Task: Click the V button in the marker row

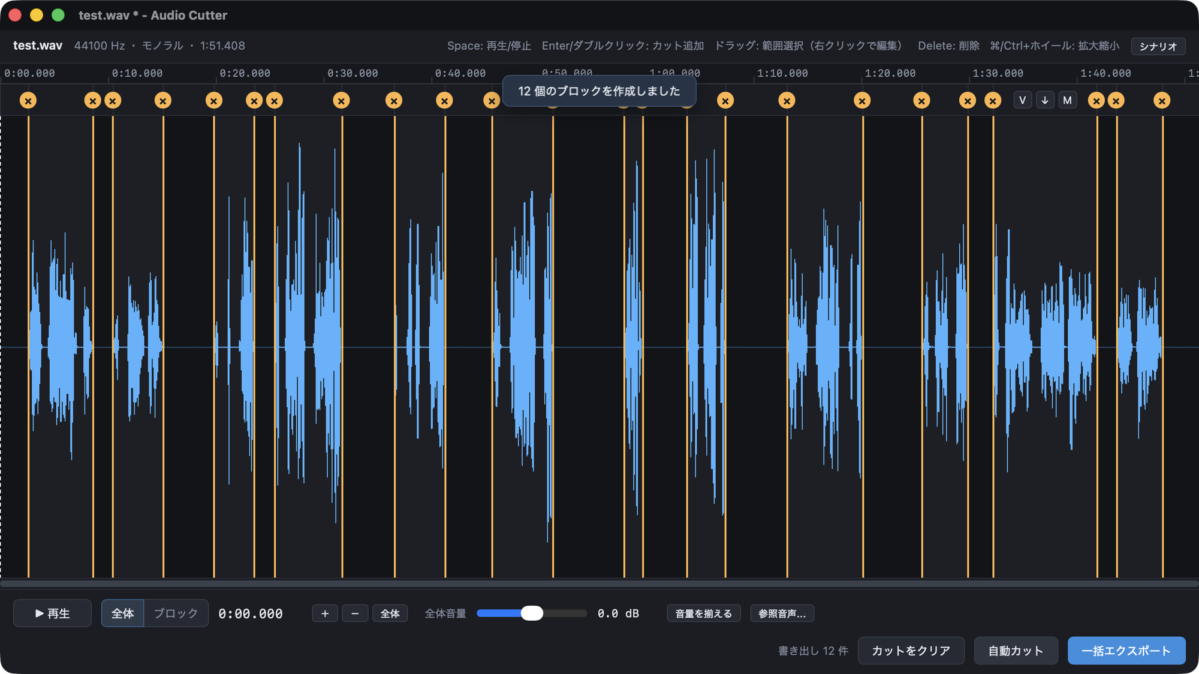Action: coord(1022,100)
